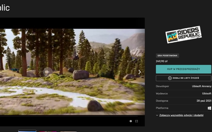Click the 28 paź 2021 release date
The width and height of the screenshot is (212, 132).
204,101
